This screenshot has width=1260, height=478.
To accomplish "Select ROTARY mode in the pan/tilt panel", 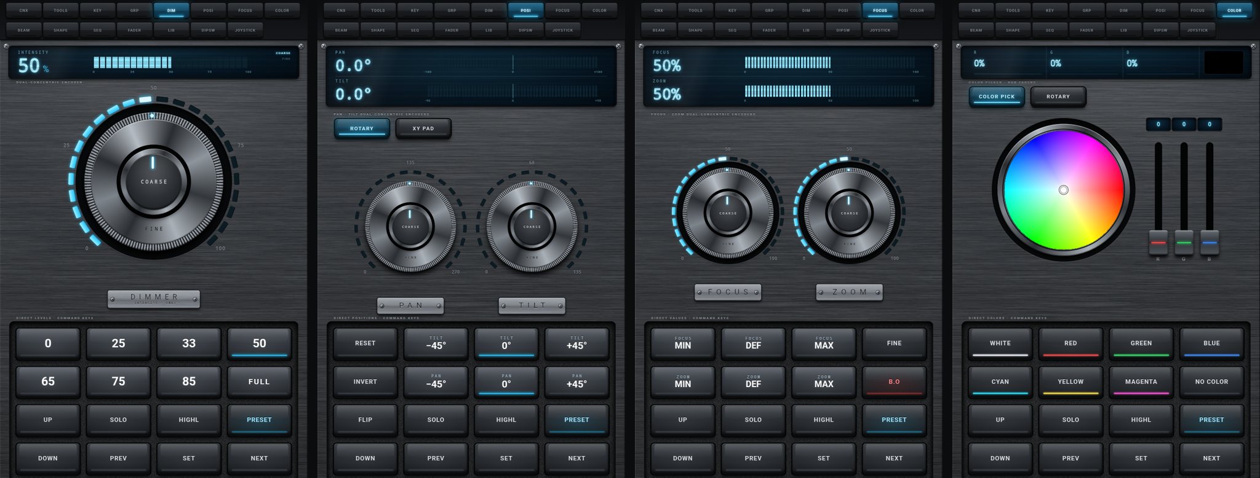I will 362,128.
